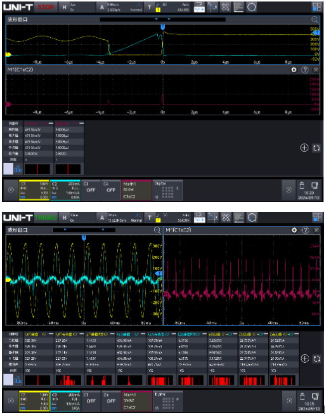The width and height of the screenshot is (325, 414).
Task: Reset statistics with refresh icon in top screen
Action: pos(316,148)
